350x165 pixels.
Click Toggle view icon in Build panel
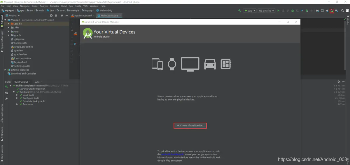point(6,93)
